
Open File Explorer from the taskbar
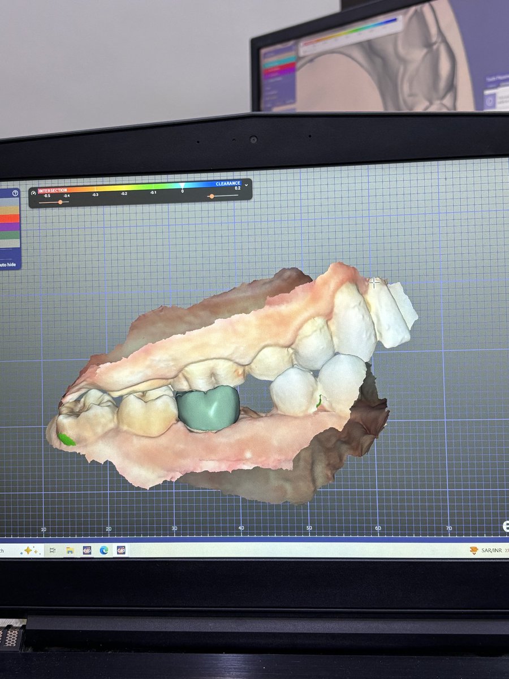coord(70,551)
